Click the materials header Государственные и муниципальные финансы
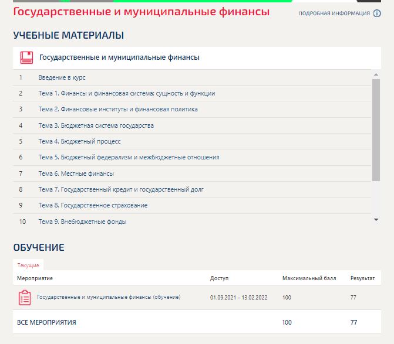Screen dimensions: 394x344 click(119, 57)
